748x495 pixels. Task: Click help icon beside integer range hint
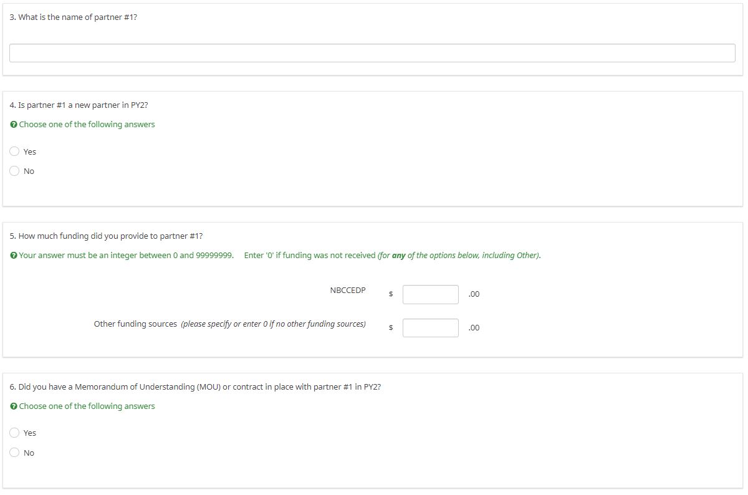click(14, 256)
